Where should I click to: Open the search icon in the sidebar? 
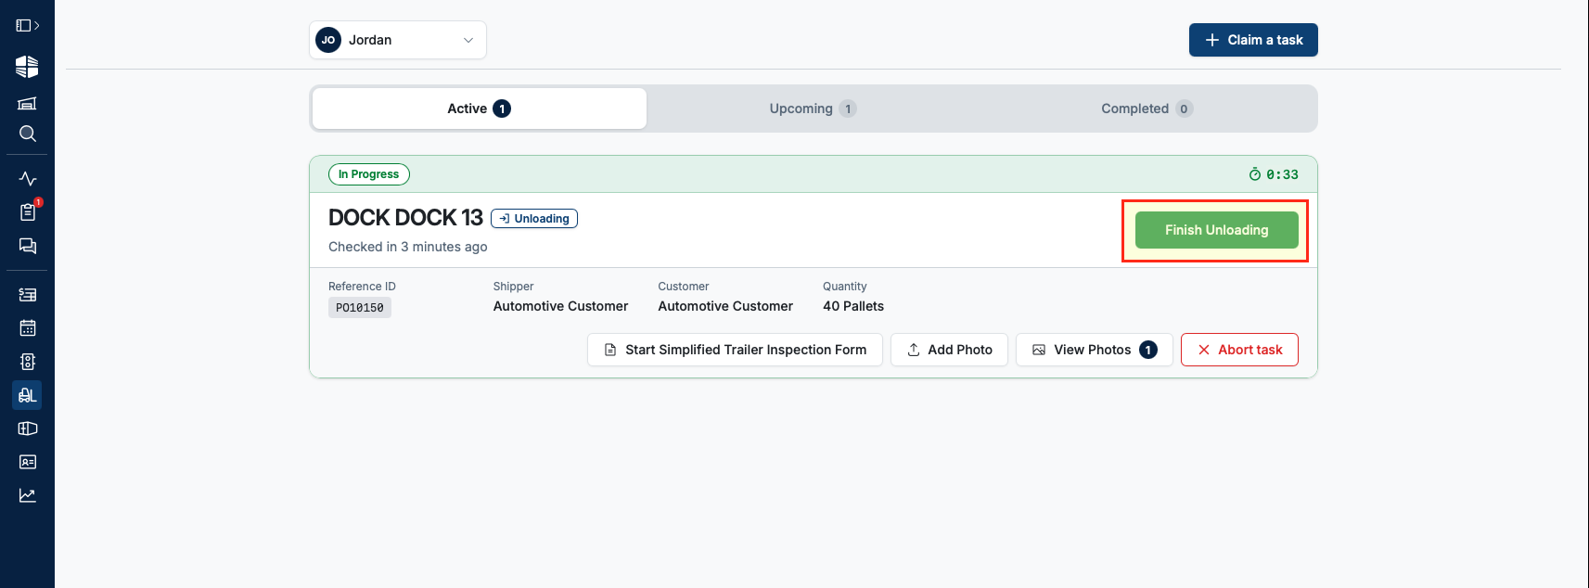[x=28, y=134]
